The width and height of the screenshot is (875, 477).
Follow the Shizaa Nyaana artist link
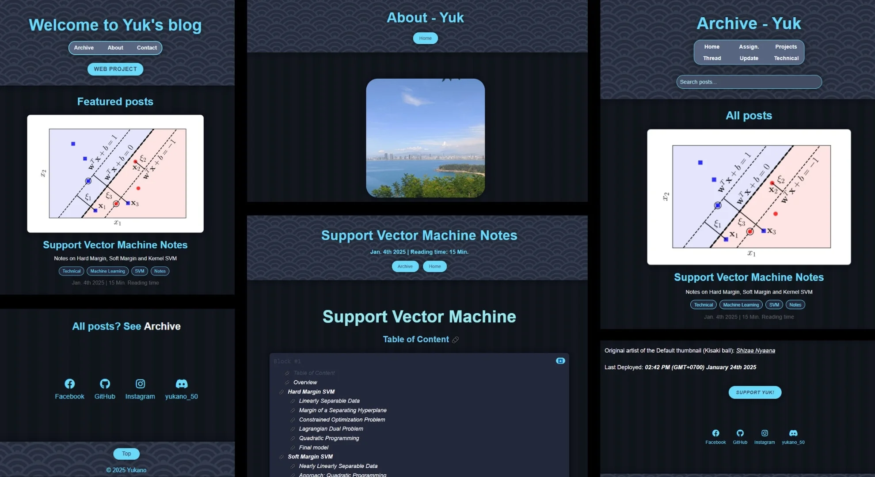[x=755, y=350]
